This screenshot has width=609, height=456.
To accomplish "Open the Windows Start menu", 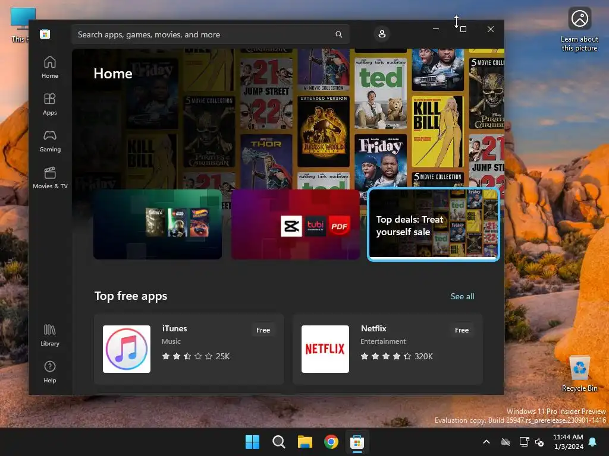I will click(252, 442).
